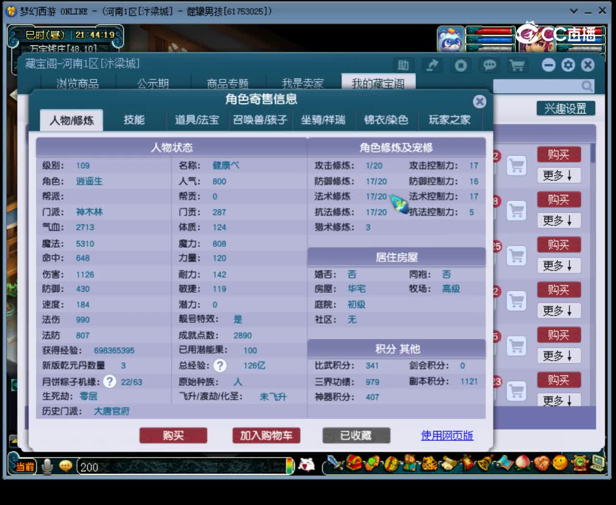Click the question mark beside 总经验
Screen dimensions: 616x505
[x=220, y=366]
